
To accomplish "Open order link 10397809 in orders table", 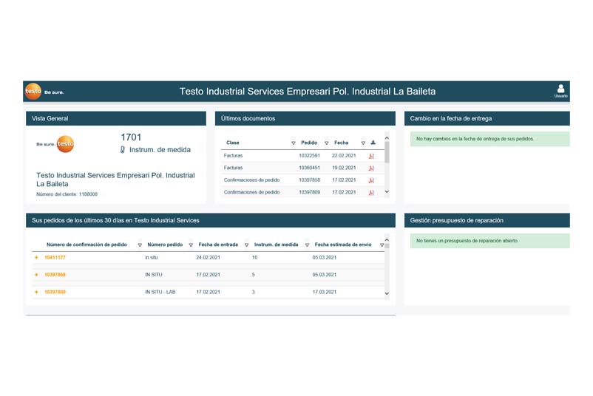I will [55, 292].
